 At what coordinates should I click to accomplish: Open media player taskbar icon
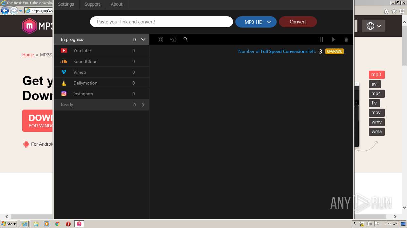[x=47, y=224]
